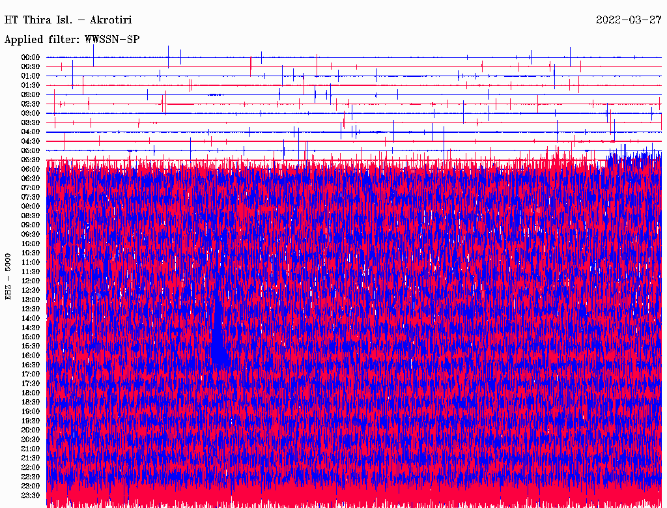Select the 06:30 time label
This screenshot has width=667, height=508.
click(31, 178)
